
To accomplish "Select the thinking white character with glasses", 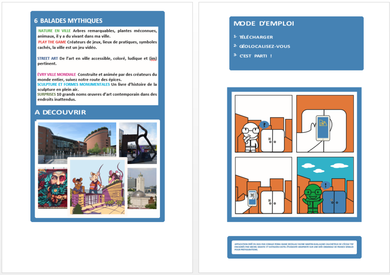I will click(251, 137).
